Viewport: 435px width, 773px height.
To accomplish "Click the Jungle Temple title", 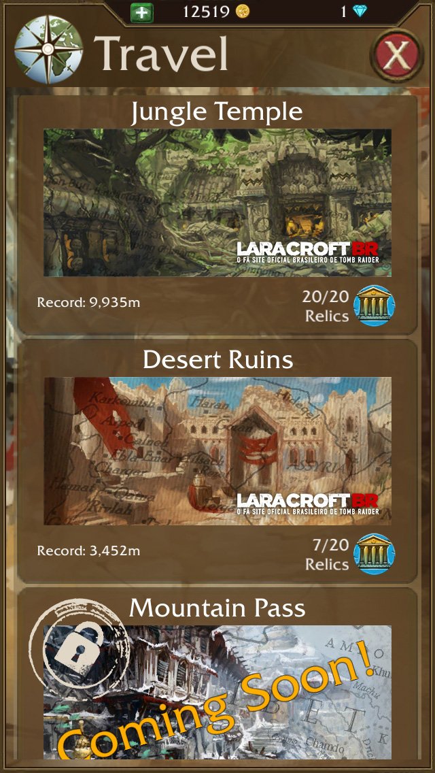I will (x=217, y=113).
